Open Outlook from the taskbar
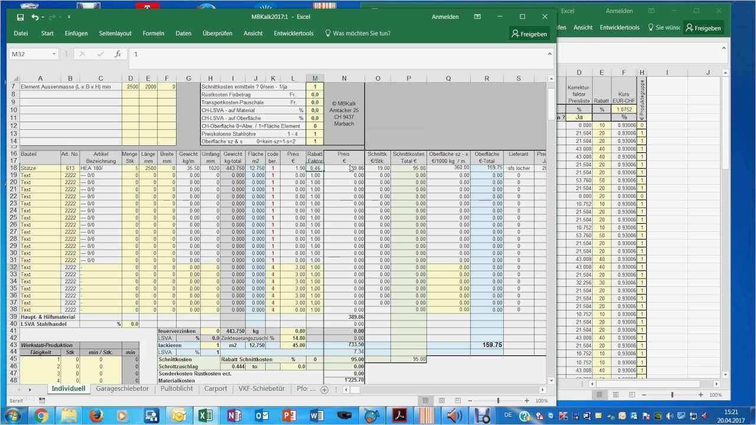Viewport: 756px width, 425px height. click(262, 416)
